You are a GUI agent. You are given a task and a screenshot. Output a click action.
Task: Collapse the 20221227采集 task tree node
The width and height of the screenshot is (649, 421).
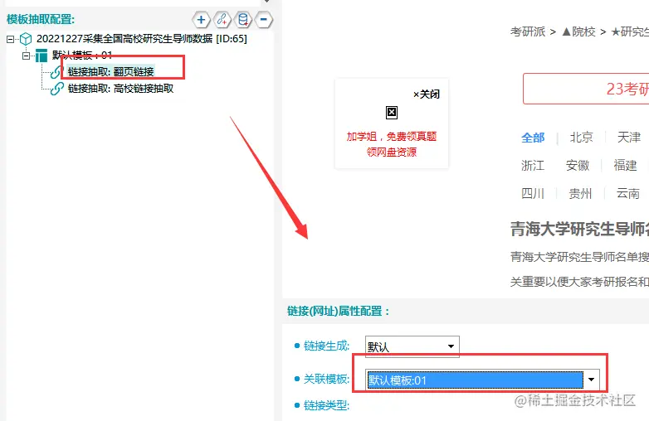point(10,39)
